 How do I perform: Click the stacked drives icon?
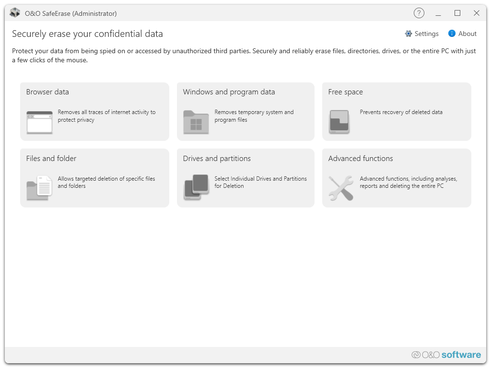pos(196,187)
